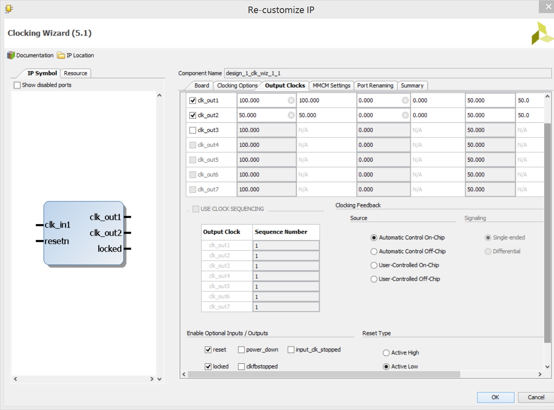The height and width of the screenshot is (410, 554).
Task: Go to the Port Renaming tab
Action: pyautogui.click(x=375, y=86)
